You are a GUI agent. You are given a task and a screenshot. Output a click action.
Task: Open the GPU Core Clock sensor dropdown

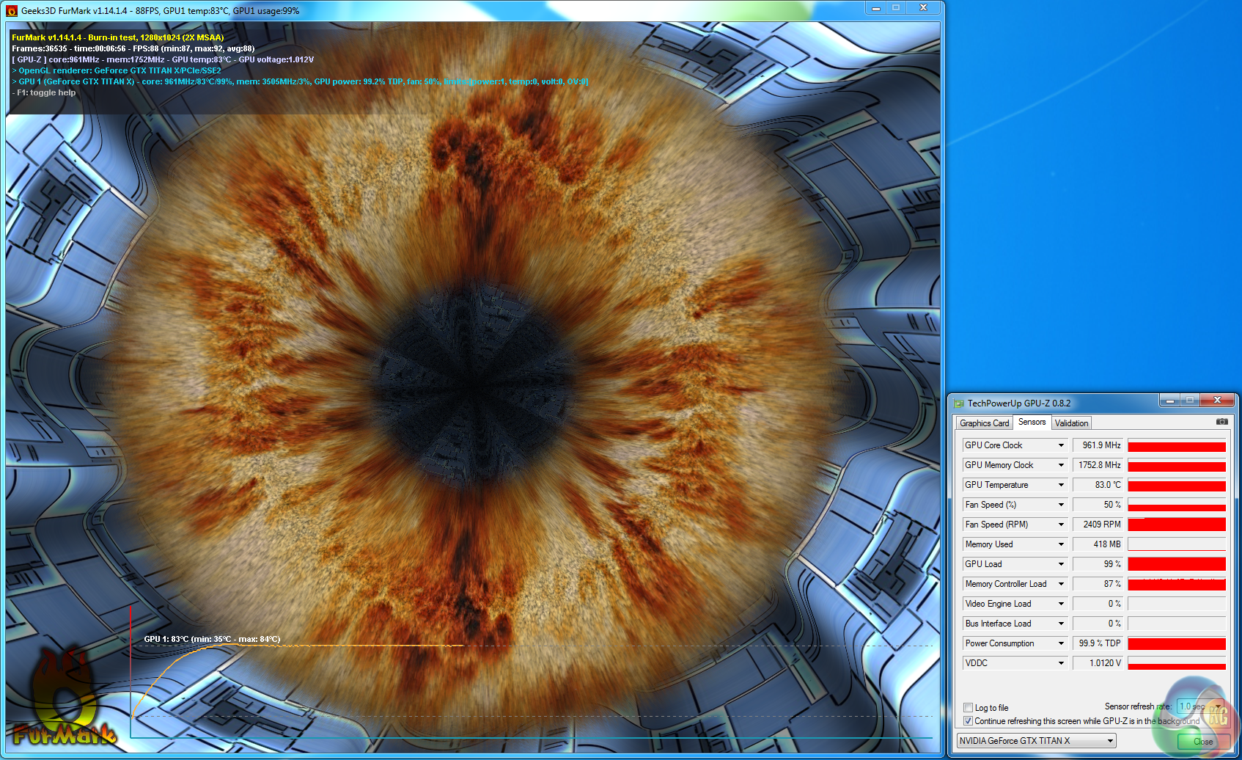point(1060,445)
